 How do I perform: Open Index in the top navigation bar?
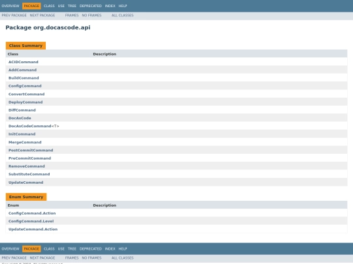pos(110,6)
